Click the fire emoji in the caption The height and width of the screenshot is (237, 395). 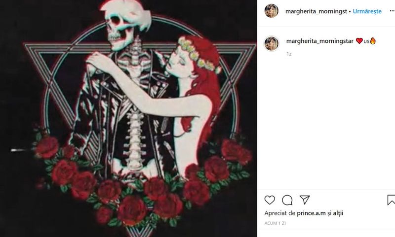(373, 41)
